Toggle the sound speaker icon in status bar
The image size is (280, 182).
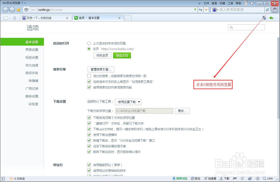pos(257,178)
